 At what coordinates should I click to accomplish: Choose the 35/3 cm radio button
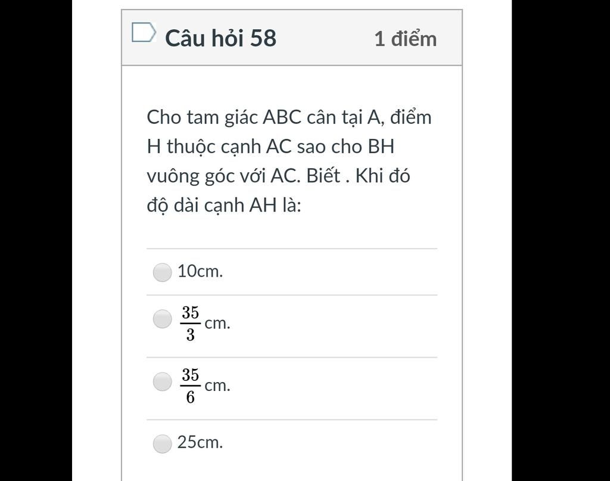(162, 319)
